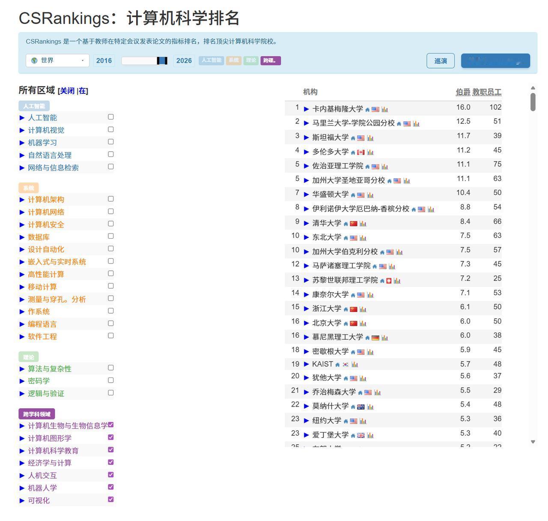Open chart icon for 纽约大学
This screenshot has width=548, height=521.
(x=363, y=421)
